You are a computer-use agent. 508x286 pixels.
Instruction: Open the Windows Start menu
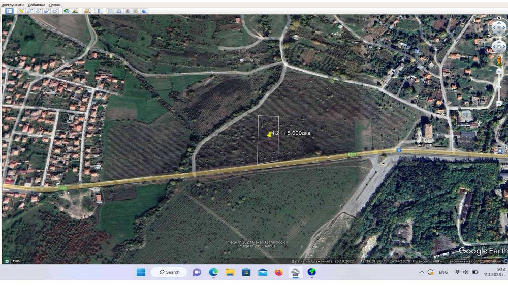pyautogui.click(x=141, y=272)
